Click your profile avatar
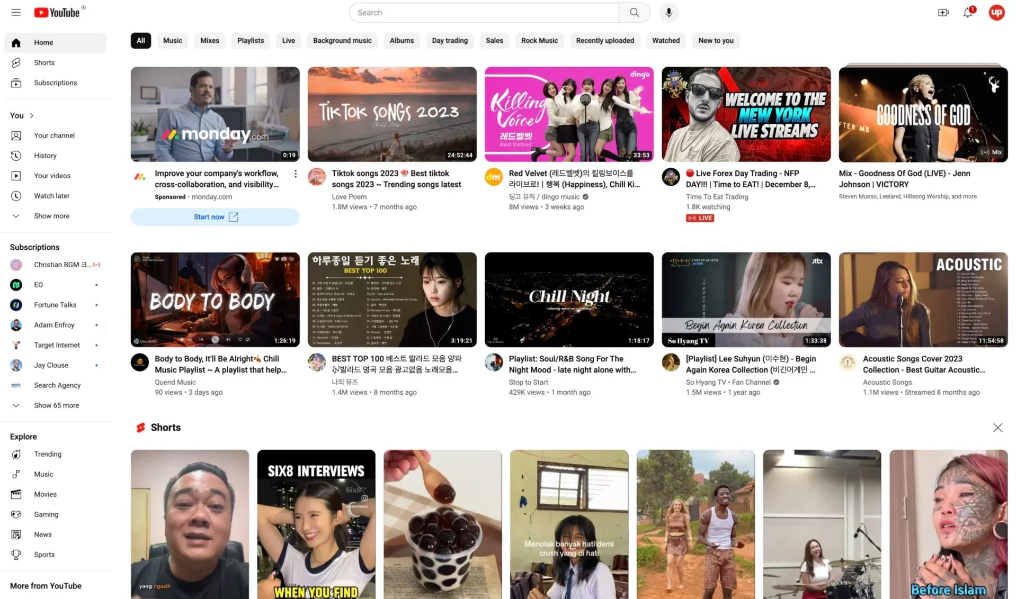 coord(996,12)
